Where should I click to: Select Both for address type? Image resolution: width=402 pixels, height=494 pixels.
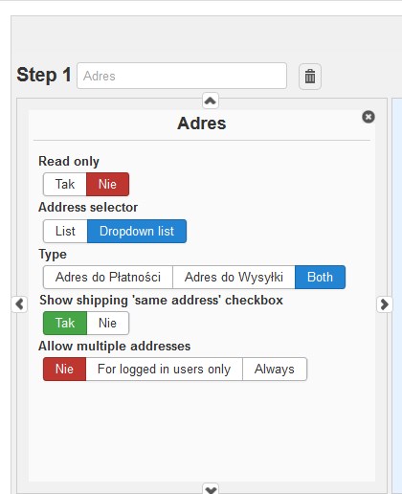click(x=320, y=277)
